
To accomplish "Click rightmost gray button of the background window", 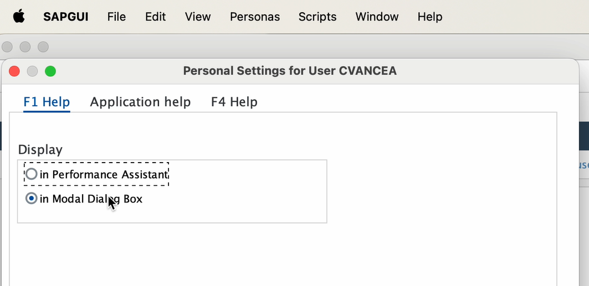I will tap(43, 47).
